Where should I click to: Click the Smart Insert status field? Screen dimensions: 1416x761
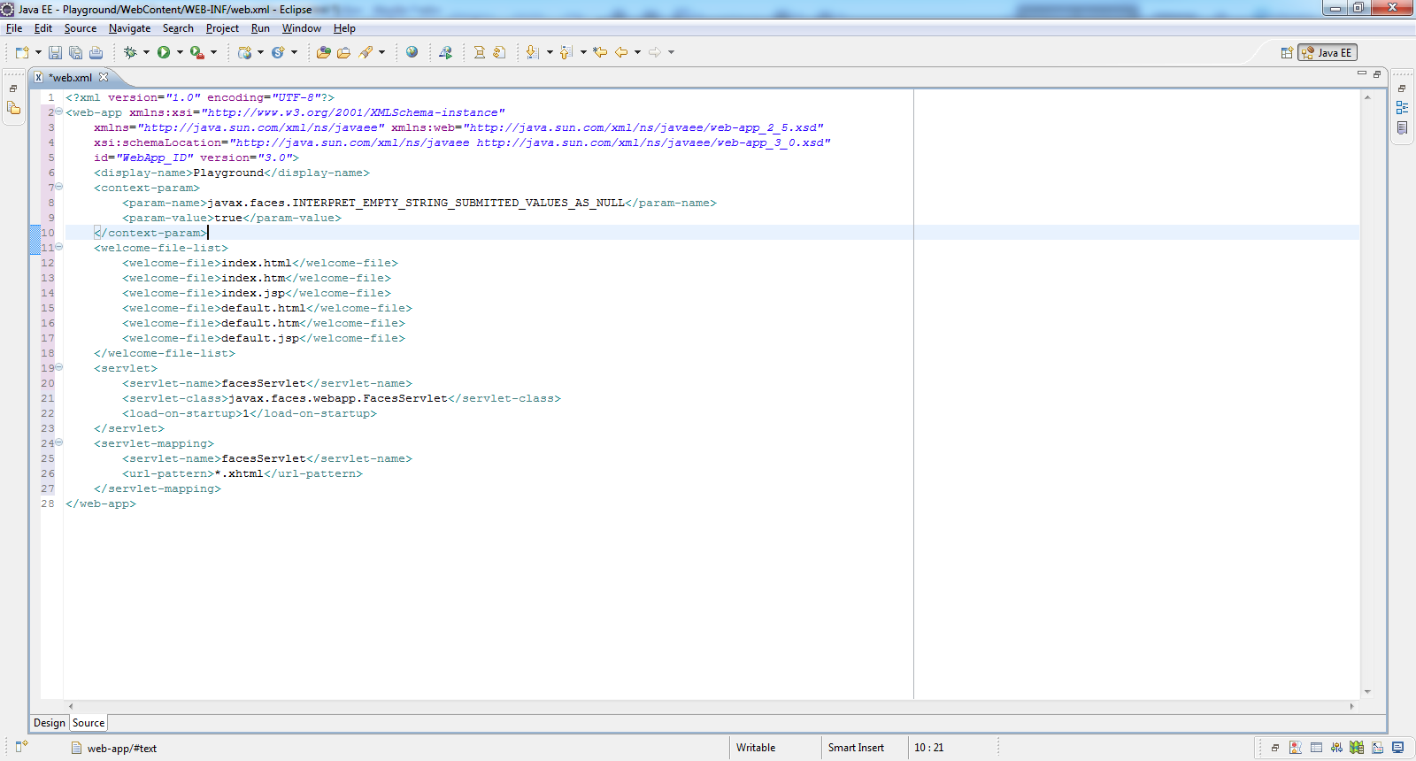click(856, 748)
